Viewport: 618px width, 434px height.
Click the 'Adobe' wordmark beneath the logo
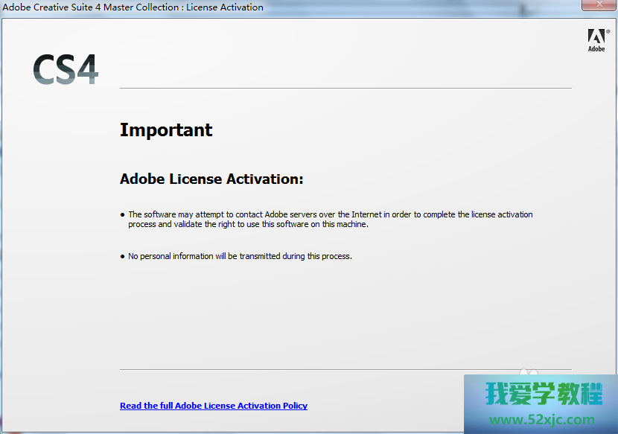(x=596, y=49)
